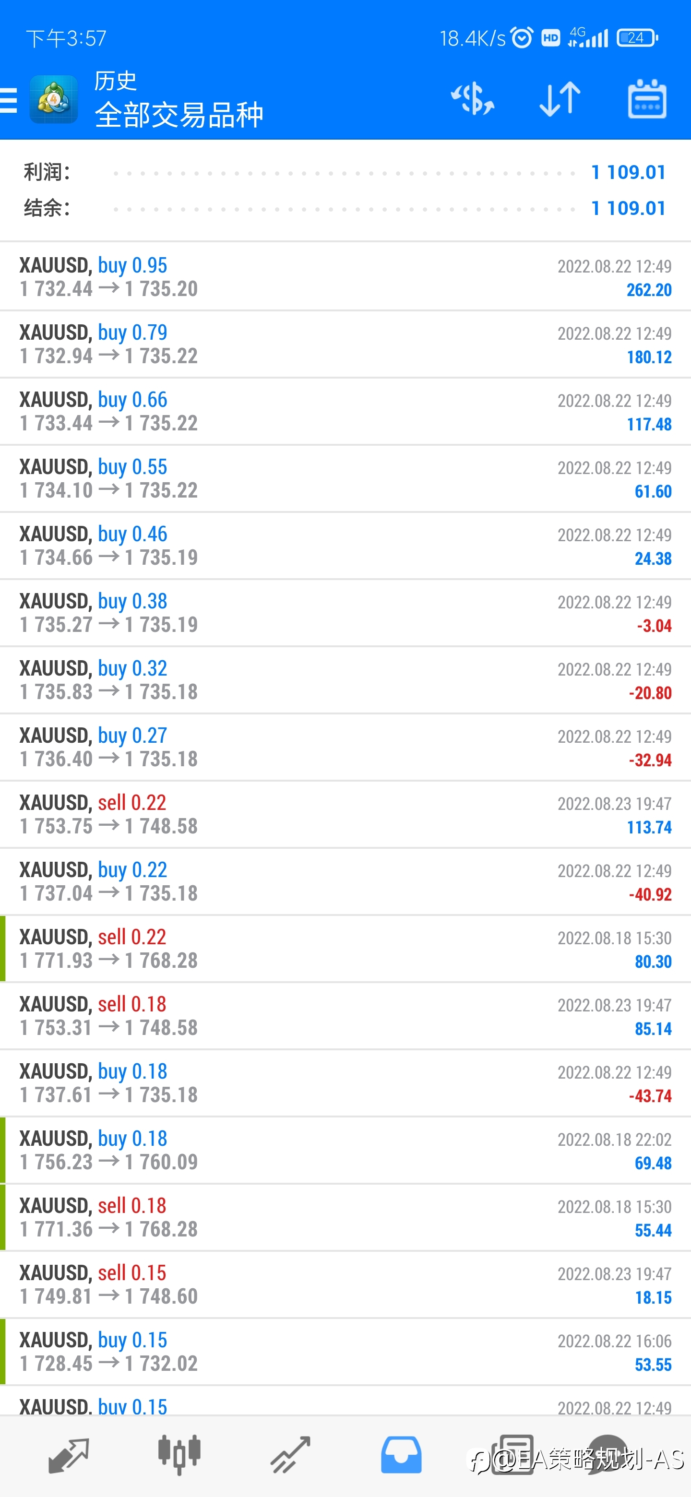The height and width of the screenshot is (1497, 691).
Task: Open the sell 0.15 trade with 18.15 profit
Action: (345, 1284)
